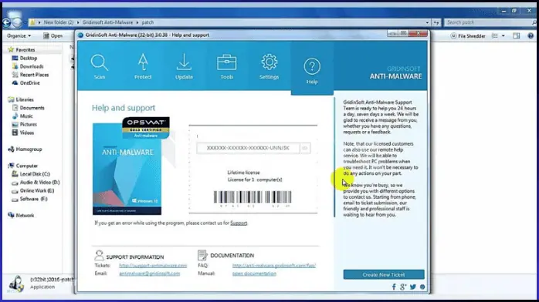This screenshot has height=302, width=539.
Task: Open the support tickets URL link
Action: click(x=153, y=266)
